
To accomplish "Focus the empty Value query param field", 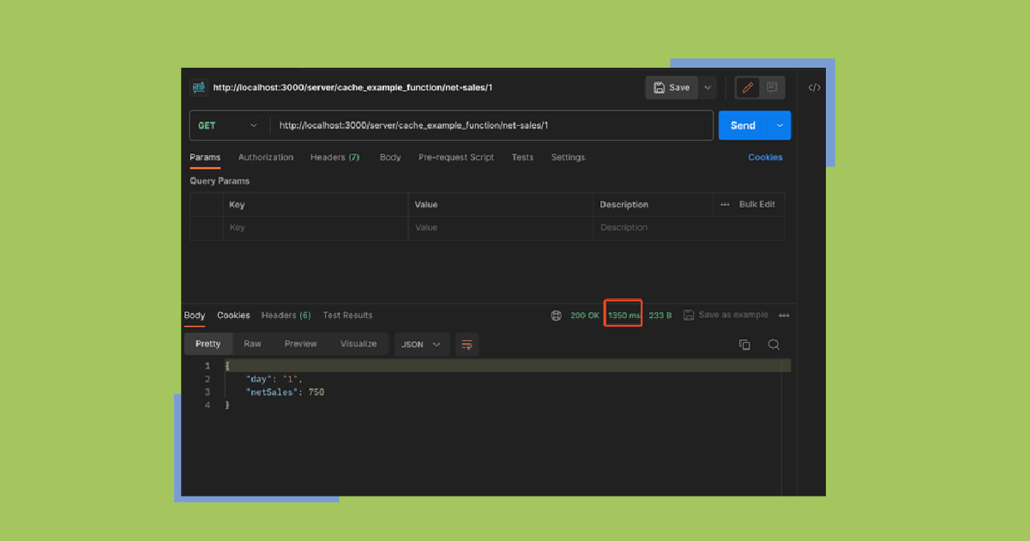I will tap(500, 228).
